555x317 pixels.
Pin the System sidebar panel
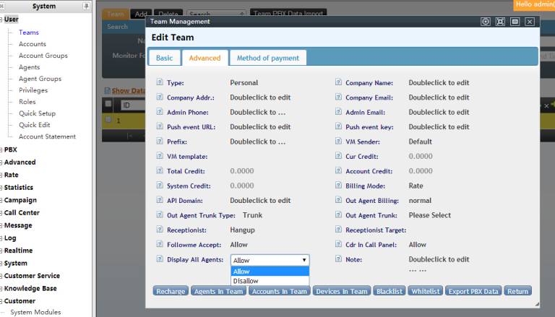coord(87,6)
